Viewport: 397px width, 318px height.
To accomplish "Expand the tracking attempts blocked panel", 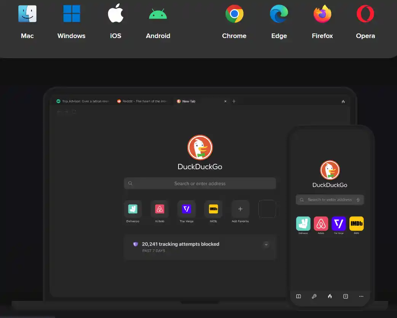I will click(x=266, y=244).
